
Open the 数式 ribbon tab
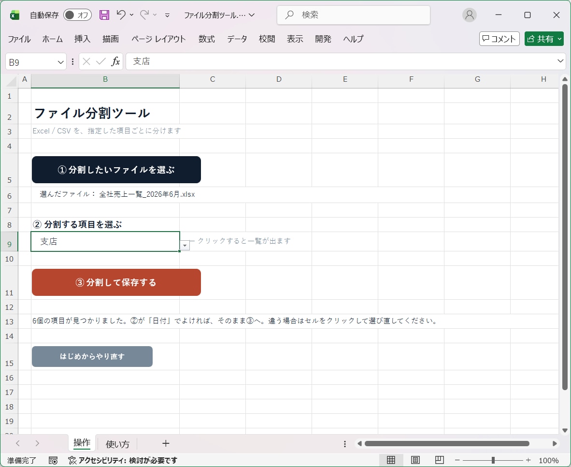pos(207,39)
